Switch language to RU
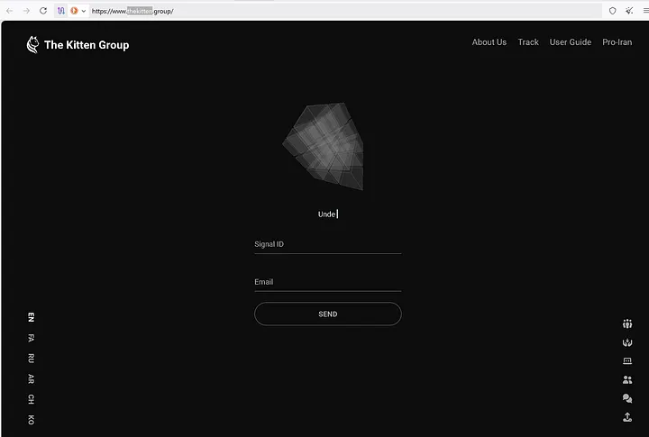 [31, 359]
